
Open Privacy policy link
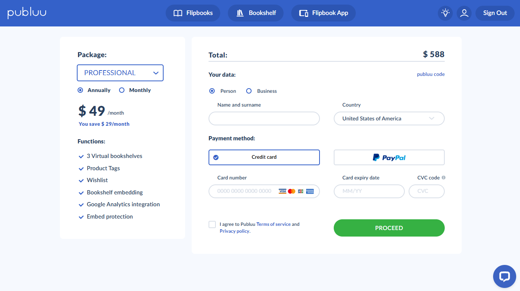pos(235,231)
